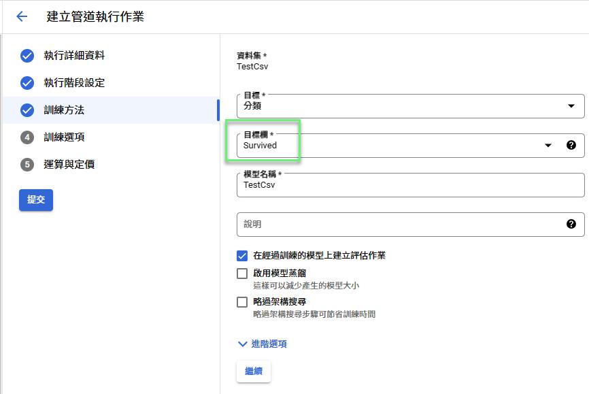589x394 pixels.
Task: Go to 訓練選項 step
Action: 64,137
